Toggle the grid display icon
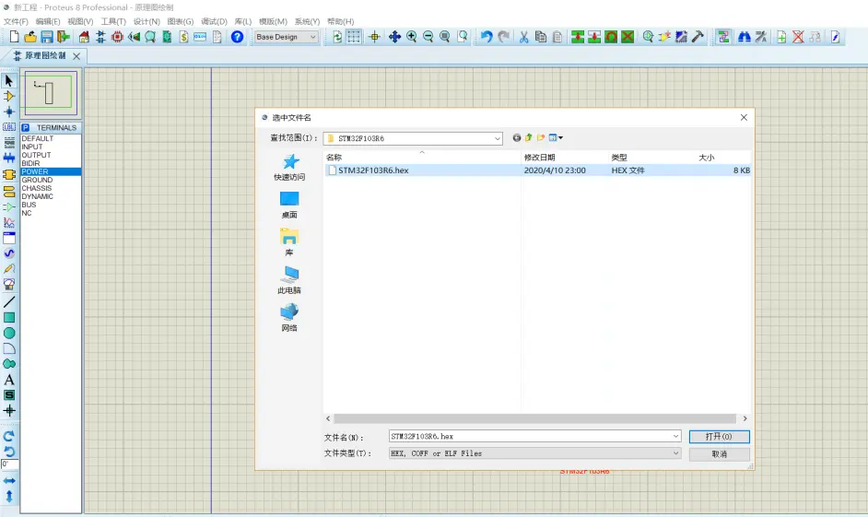 tap(354, 37)
